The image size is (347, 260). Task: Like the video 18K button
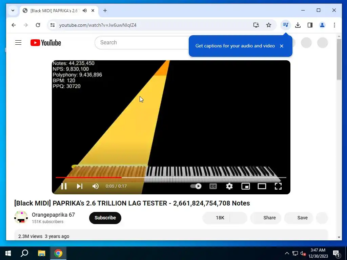tap(216, 218)
